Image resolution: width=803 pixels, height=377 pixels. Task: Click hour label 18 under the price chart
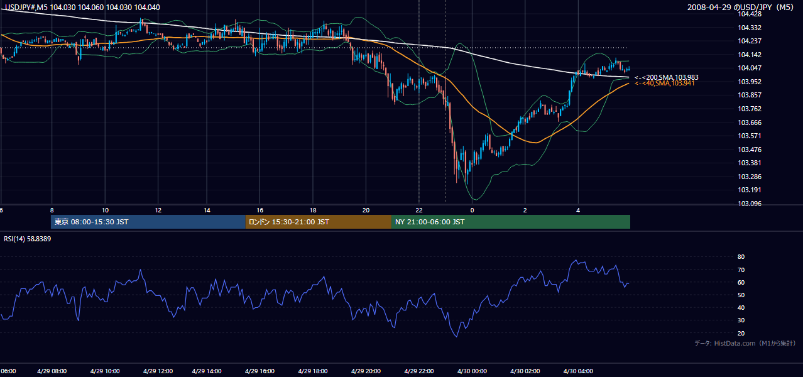tap(312, 210)
